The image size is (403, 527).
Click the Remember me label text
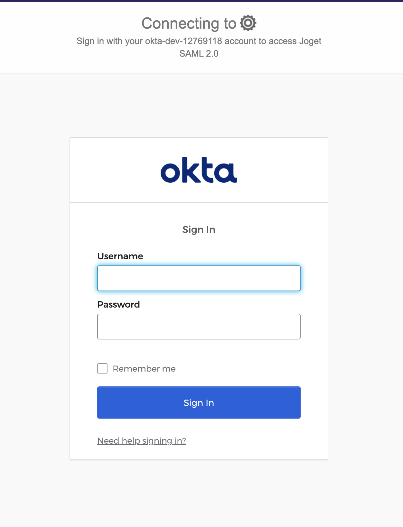pos(144,369)
